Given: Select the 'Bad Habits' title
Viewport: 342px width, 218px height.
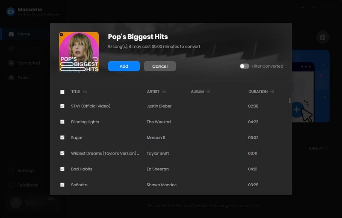Looking at the screenshot, I should coord(82,169).
